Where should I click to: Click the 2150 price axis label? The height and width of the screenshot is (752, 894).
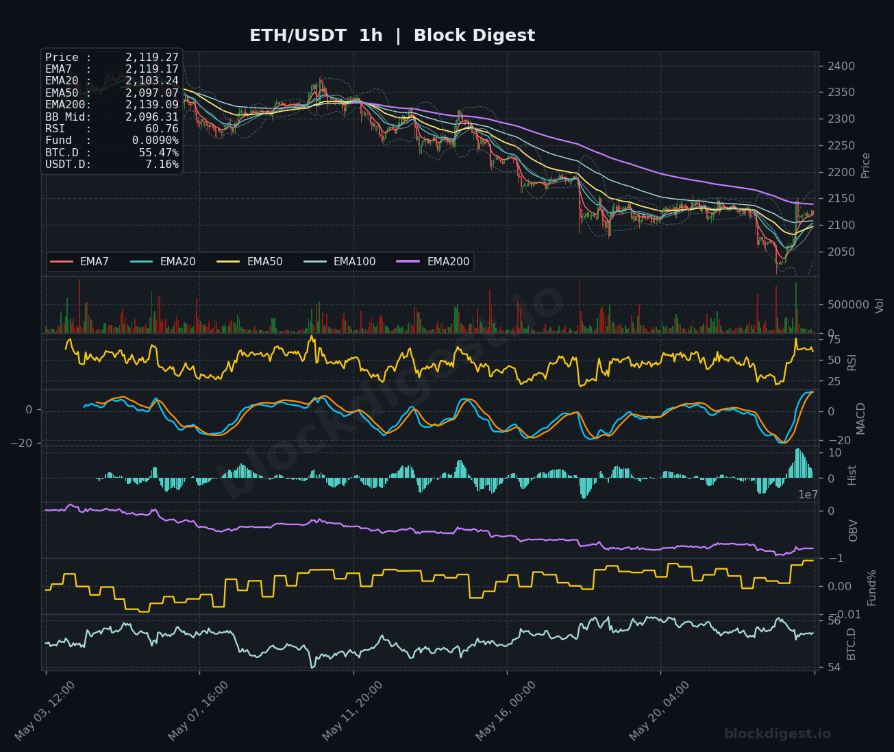tap(840, 199)
